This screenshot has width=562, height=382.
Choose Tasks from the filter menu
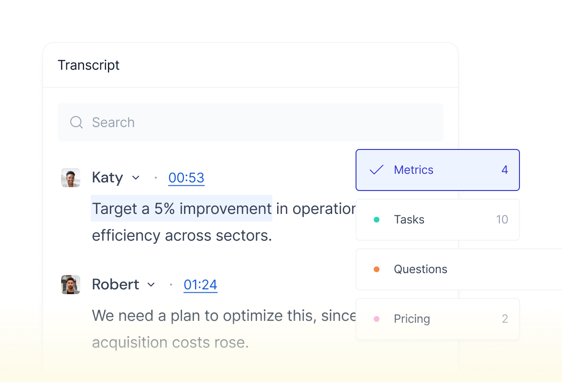[x=409, y=219]
